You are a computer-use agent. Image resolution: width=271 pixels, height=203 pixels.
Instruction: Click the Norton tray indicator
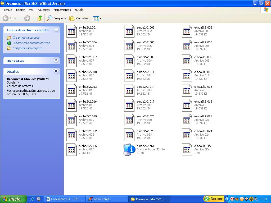(214, 199)
